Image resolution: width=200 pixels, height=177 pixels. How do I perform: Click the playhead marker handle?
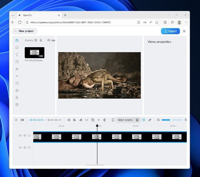pos(97,126)
